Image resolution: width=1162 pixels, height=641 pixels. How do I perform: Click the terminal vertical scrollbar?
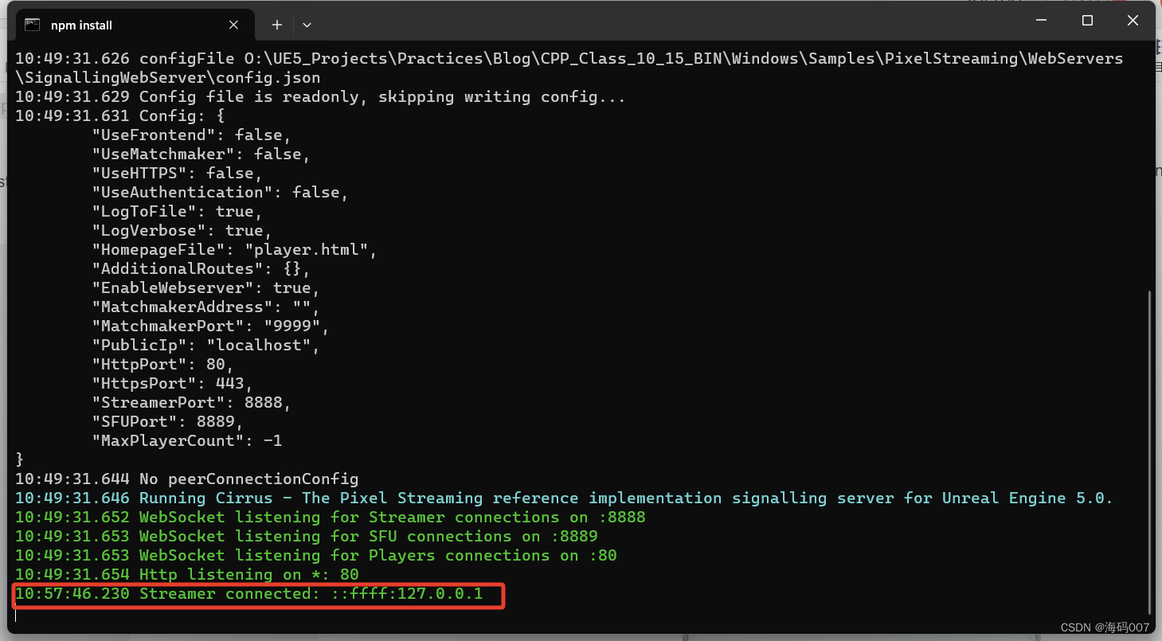coord(1149,454)
